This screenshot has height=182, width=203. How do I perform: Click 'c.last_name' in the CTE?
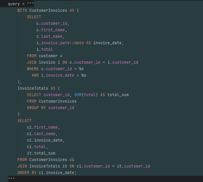click(x=49, y=36)
